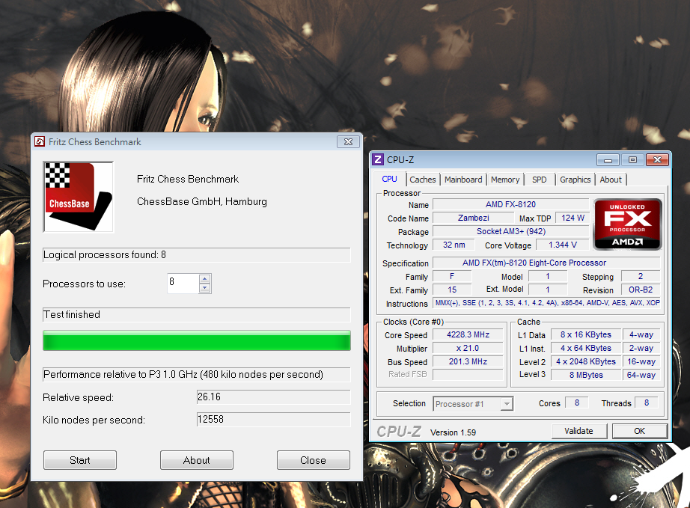Click the Level 2 value 4 x 2048 KBytes

coord(586,361)
